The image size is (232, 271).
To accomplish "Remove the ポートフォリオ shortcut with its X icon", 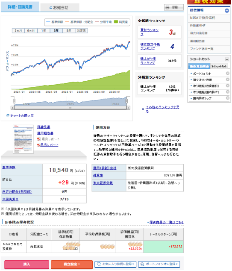I will point(228,73).
